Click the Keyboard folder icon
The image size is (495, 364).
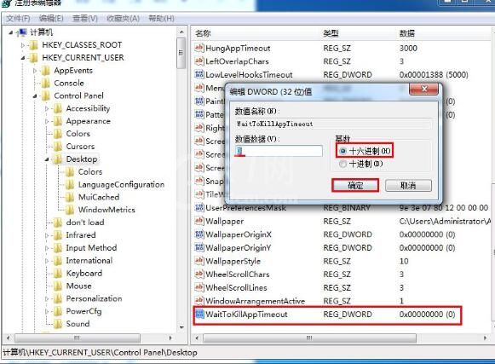[x=58, y=274]
